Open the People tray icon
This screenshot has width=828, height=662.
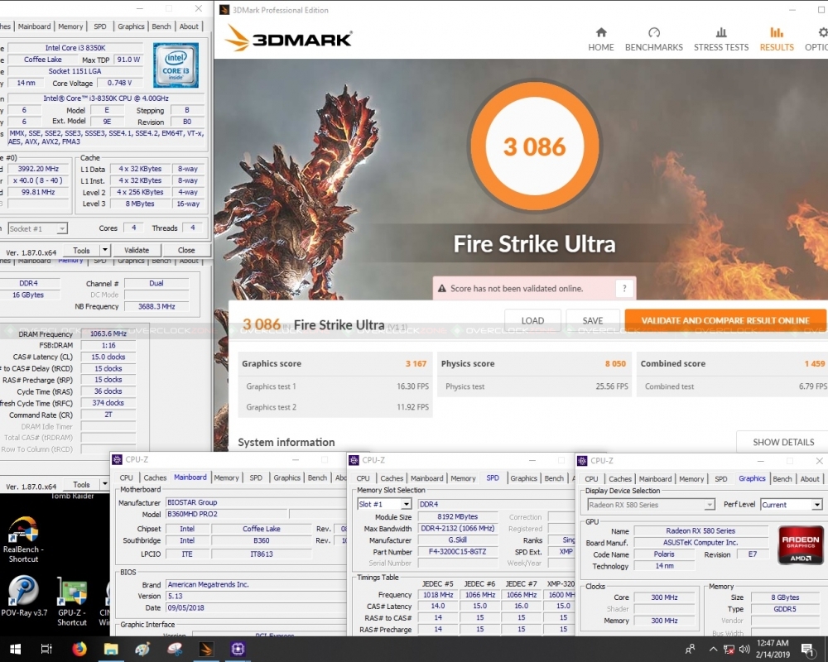pyautogui.click(x=690, y=649)
